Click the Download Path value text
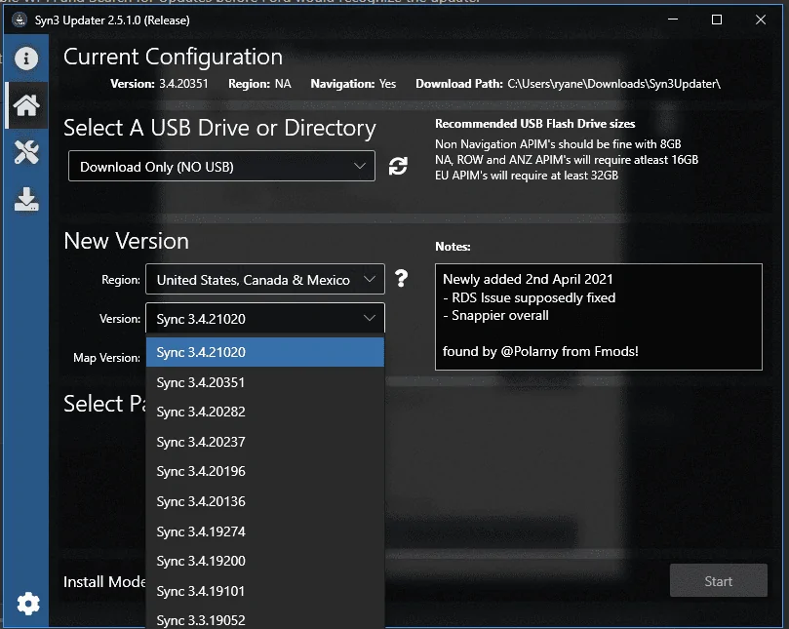The height and width of the screenshot is (629, 789). [x=613, y=84]
